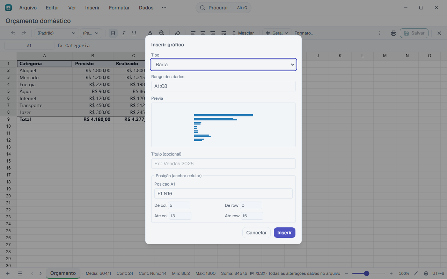Click the zoom out minus icon
447x279 pixels.
(346, 273)
